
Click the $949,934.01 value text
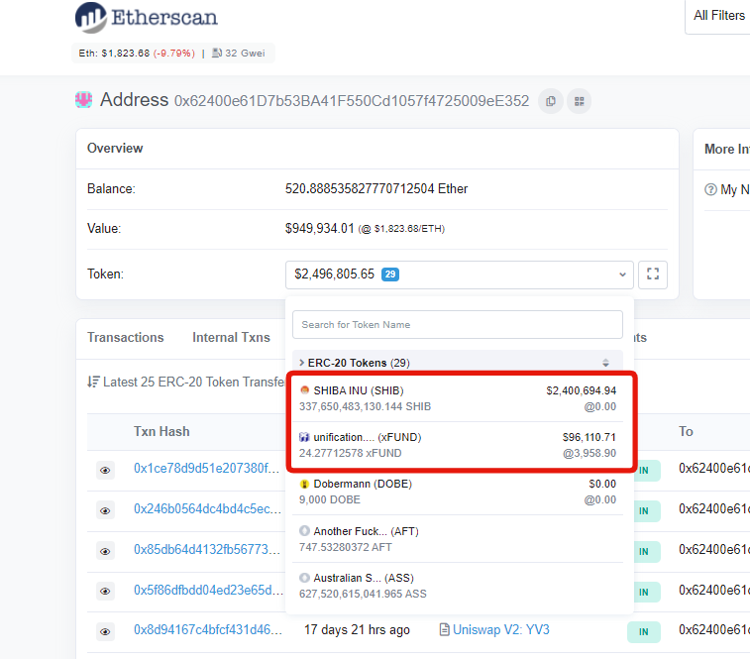pyautogui.click(x=319, y=228)
